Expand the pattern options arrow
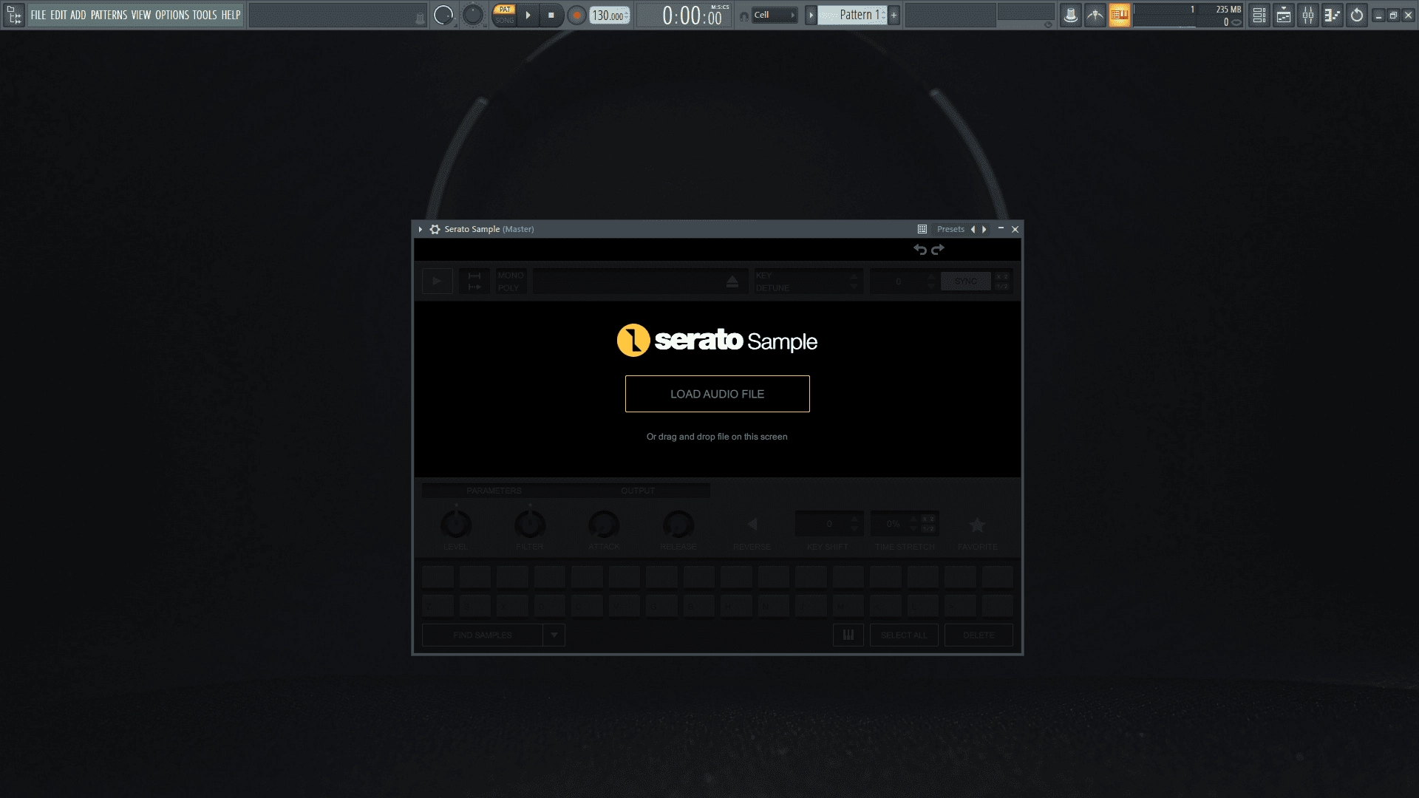Screen dimensions: 1419x798 811,15
